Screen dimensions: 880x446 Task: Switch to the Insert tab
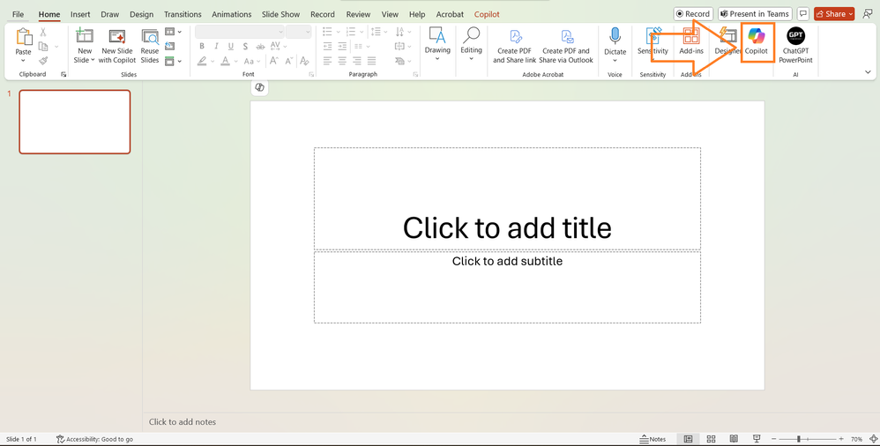tap(80, 14)
